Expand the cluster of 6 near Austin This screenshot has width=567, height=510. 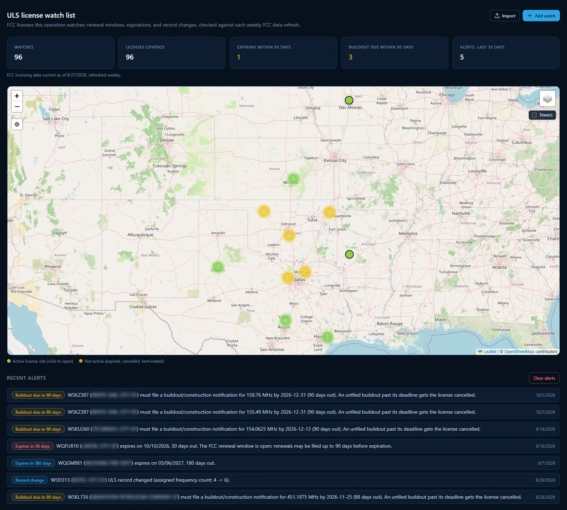click(x=286, y=320)
